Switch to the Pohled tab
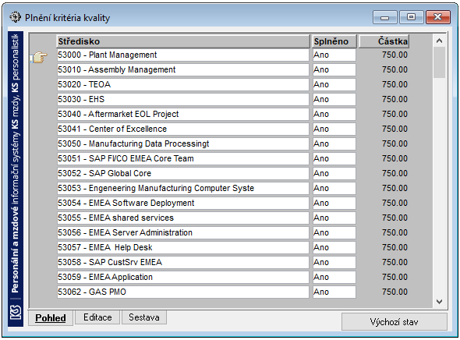460x340 pixels. [51, 318]
